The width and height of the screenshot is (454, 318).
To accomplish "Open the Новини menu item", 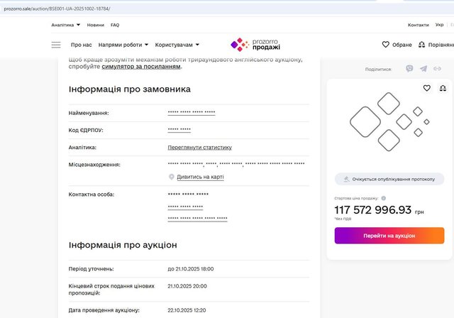I will 96,25.
